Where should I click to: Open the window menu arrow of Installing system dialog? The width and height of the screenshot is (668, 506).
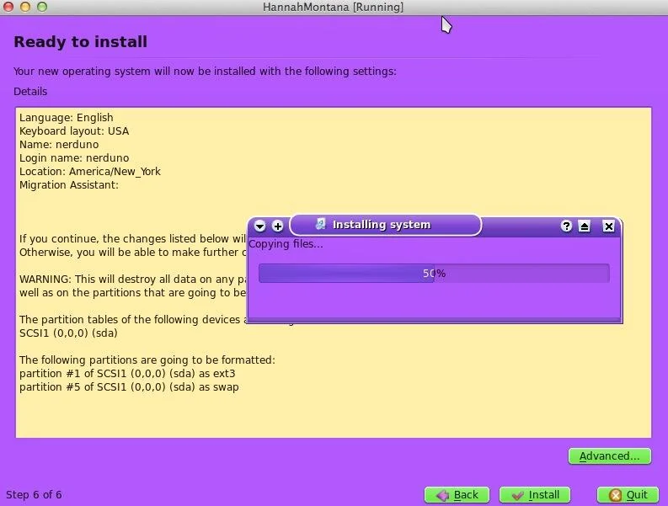260,226
